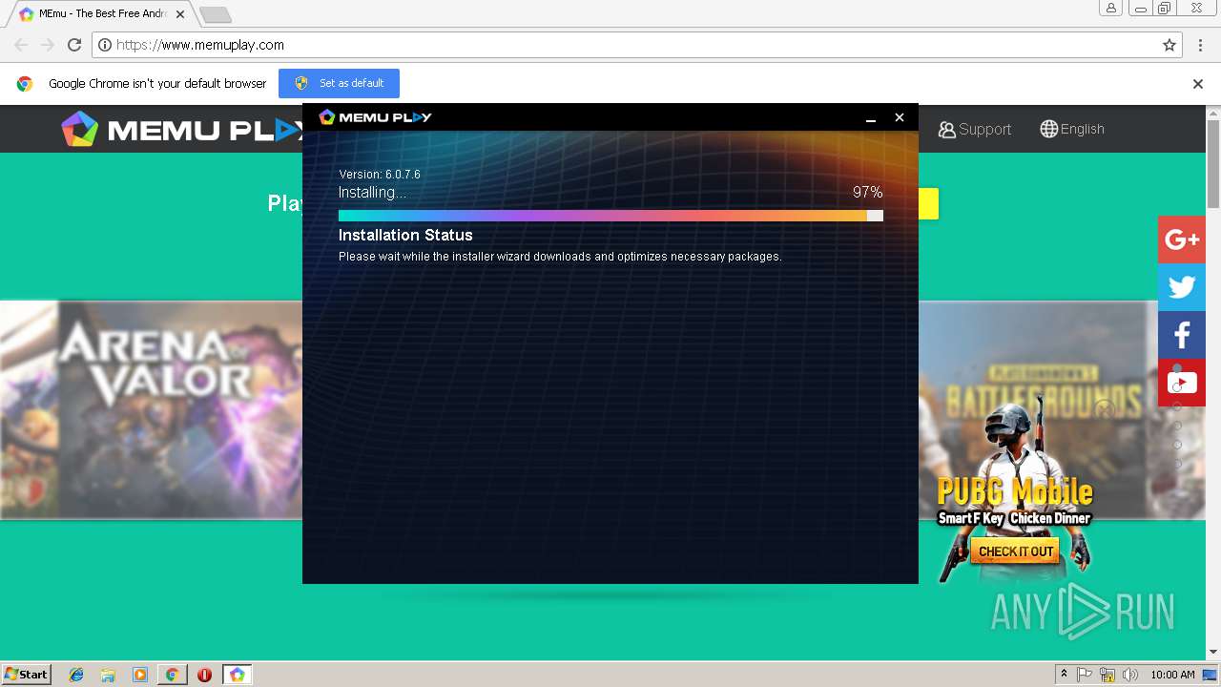
Task: Open the Support link on the website
Action: coord(974,129)
